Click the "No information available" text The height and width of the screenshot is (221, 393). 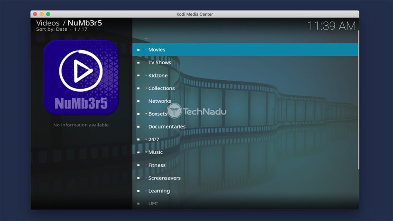coord(81,125)
